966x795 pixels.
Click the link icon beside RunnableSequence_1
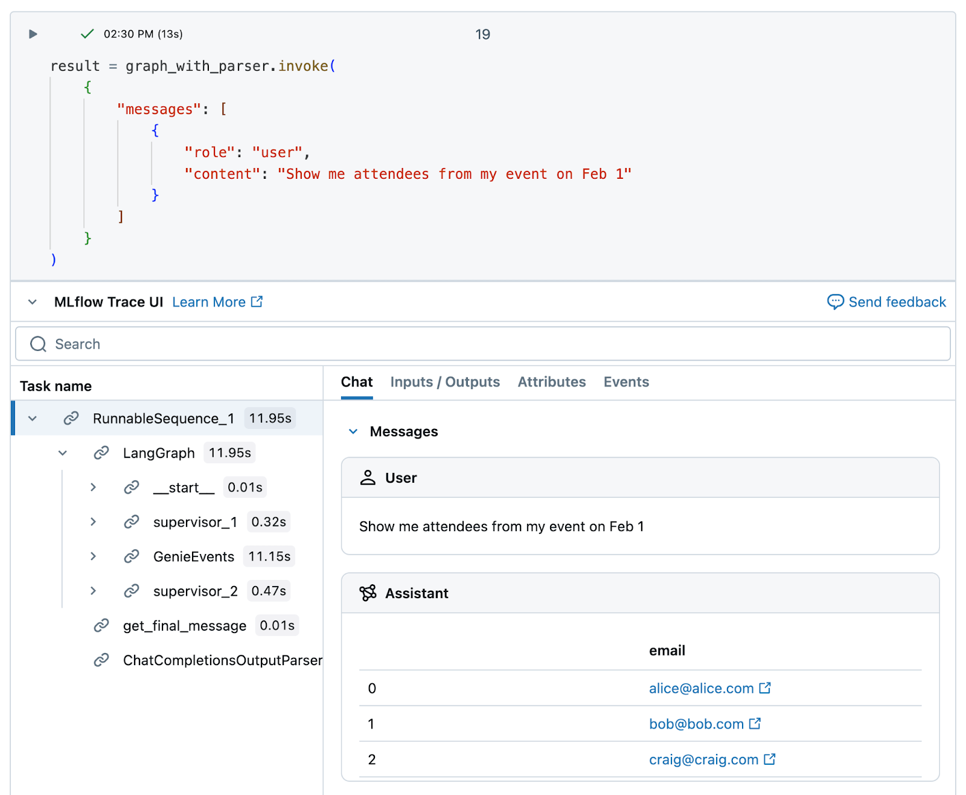71,417
